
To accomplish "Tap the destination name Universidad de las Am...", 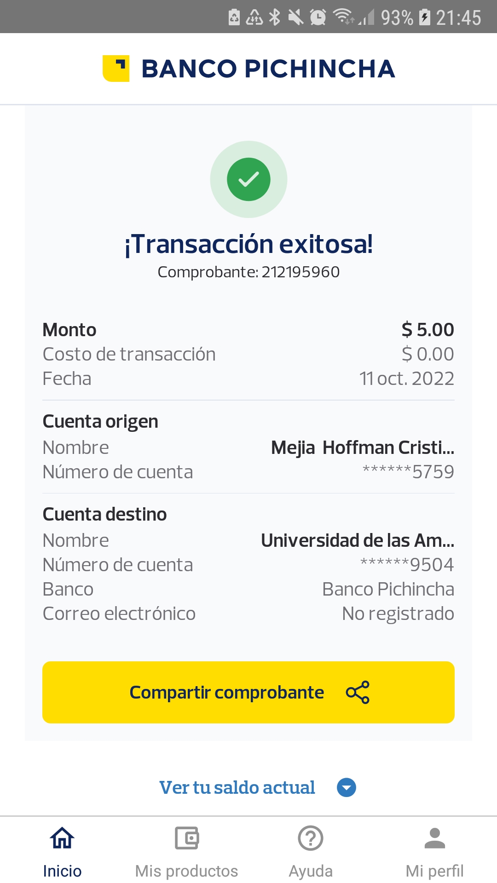I will [x=357, y=540].
